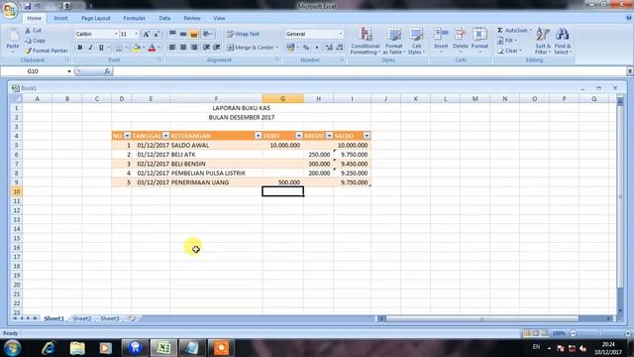
Task: Click the Delete cells icon
Action: (460, 35)
